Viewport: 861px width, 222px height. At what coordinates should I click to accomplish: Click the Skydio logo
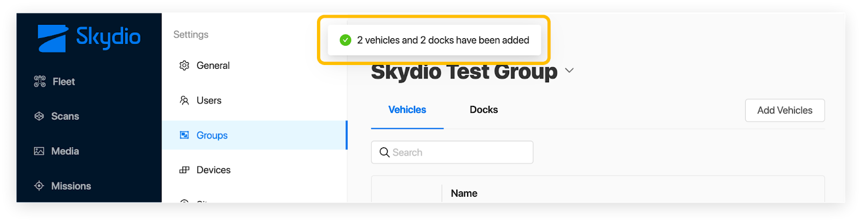point(89,38)
